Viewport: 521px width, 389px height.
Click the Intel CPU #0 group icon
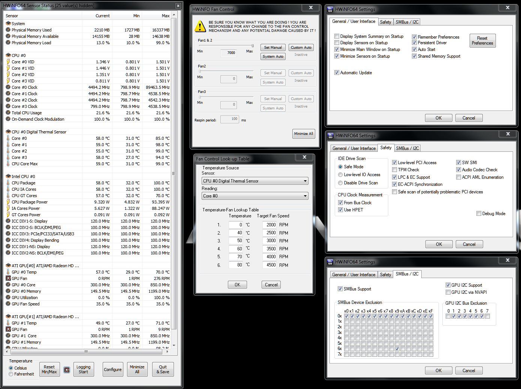[8, 177]
